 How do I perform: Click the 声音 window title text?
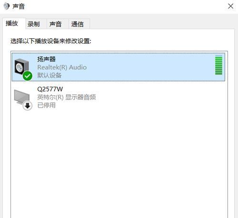coord(19,7)
